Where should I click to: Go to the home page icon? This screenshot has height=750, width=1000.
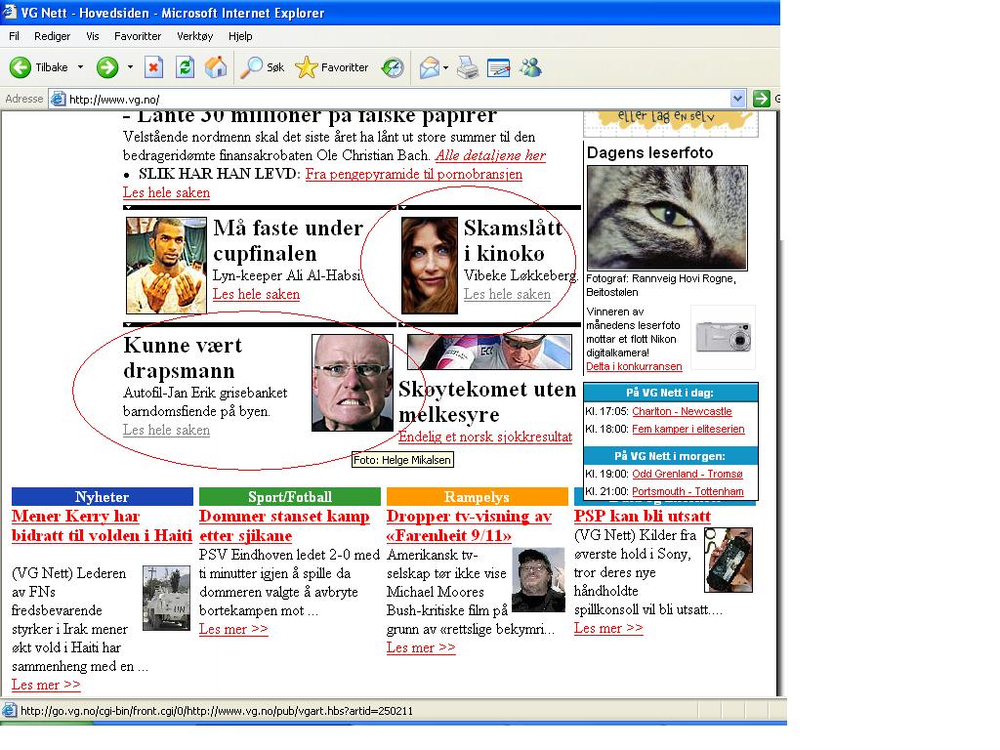(216, 67)
